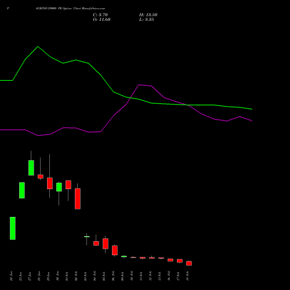Select the 16 Feb date label
Viewport: 290px width, 290px height.
tap(169, 276)
